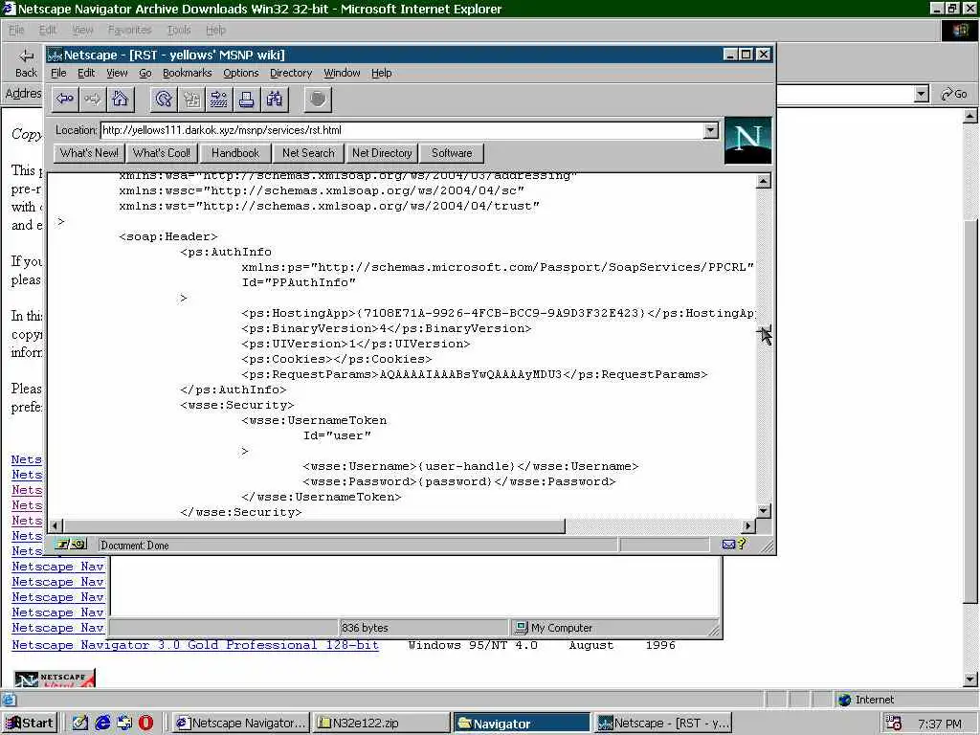Open Netscape's Directory menu
Screen dimensions: 980x735
[x=291, y=73]
